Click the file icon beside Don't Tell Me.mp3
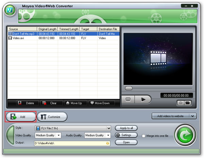Viewport: 204px width, 158px height. click(x=10, y=34)
